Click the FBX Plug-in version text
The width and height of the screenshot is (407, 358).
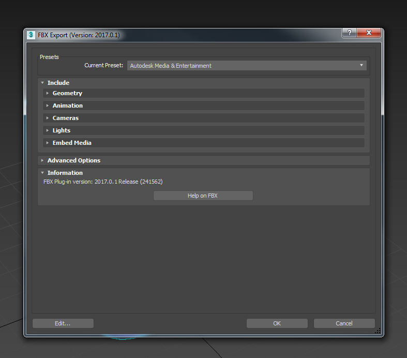pos(103,182)
